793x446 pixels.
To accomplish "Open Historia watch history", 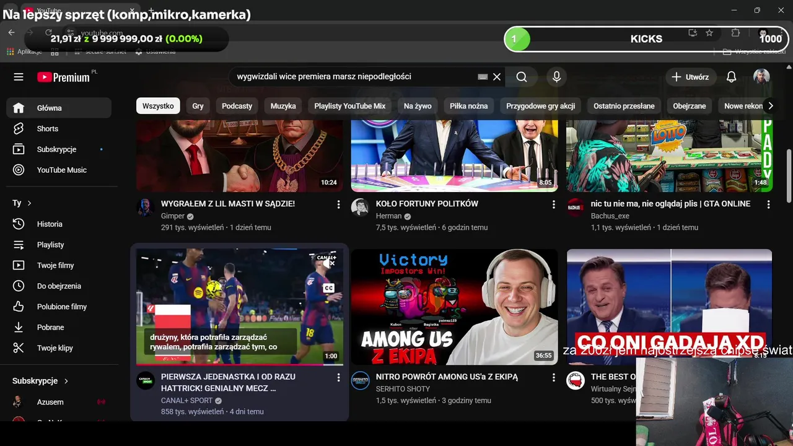I will tap(59, 224).
